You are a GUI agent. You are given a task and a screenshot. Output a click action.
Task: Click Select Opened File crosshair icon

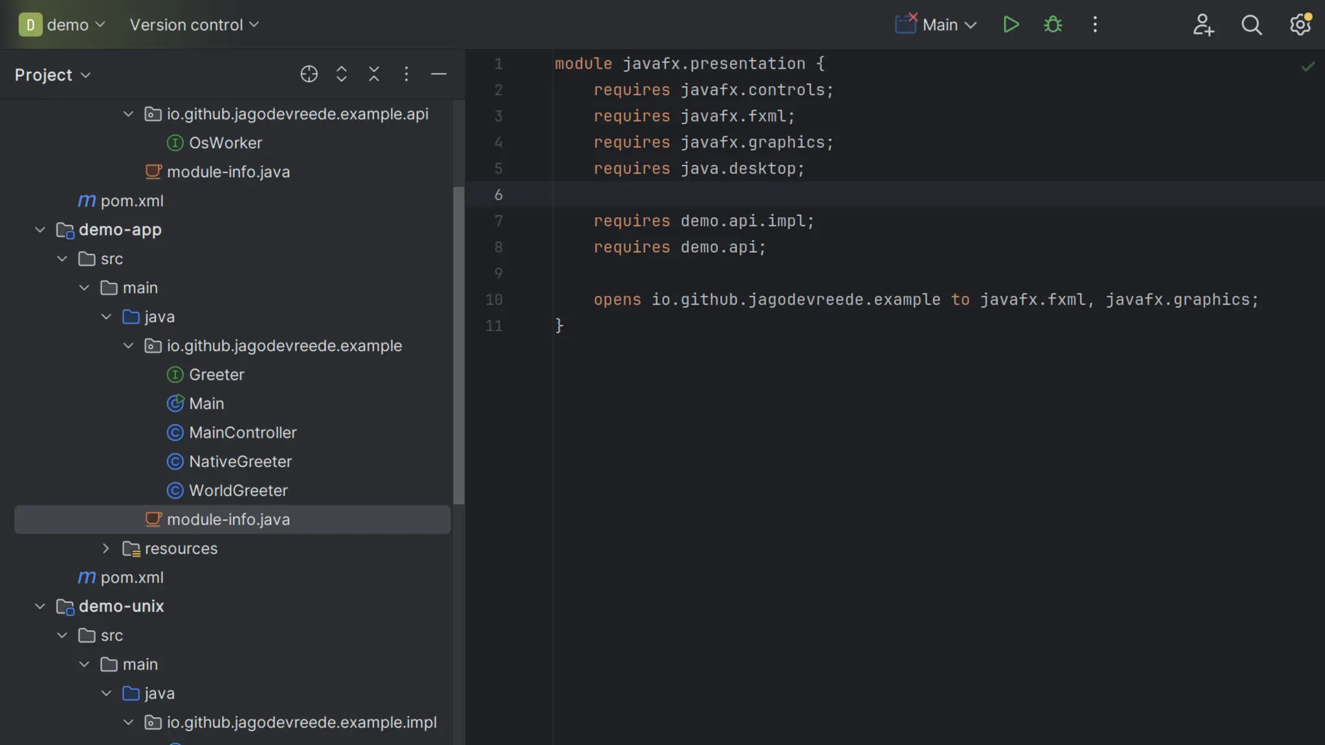click(309, 74)
